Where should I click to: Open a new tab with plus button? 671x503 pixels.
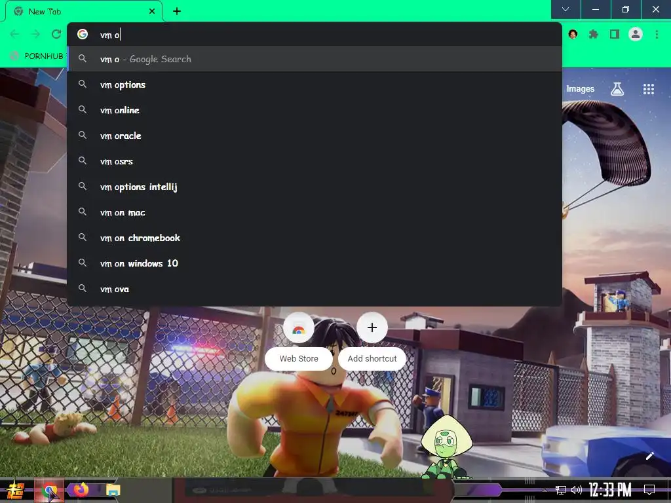[177, 11]
